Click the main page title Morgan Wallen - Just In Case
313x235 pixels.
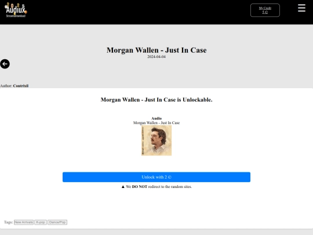[x=156, y=50]
